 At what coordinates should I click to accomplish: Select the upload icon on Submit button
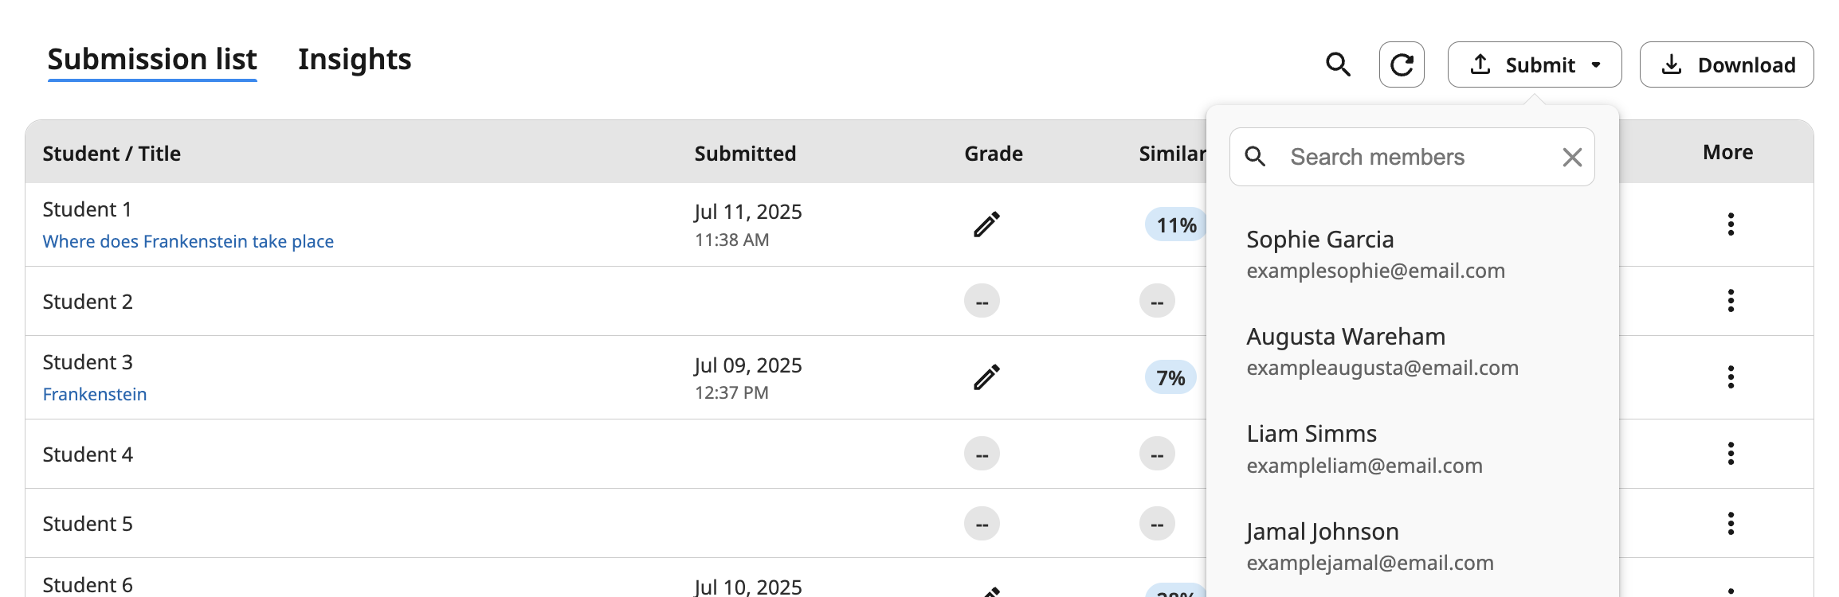click(x=1481, y=64)
